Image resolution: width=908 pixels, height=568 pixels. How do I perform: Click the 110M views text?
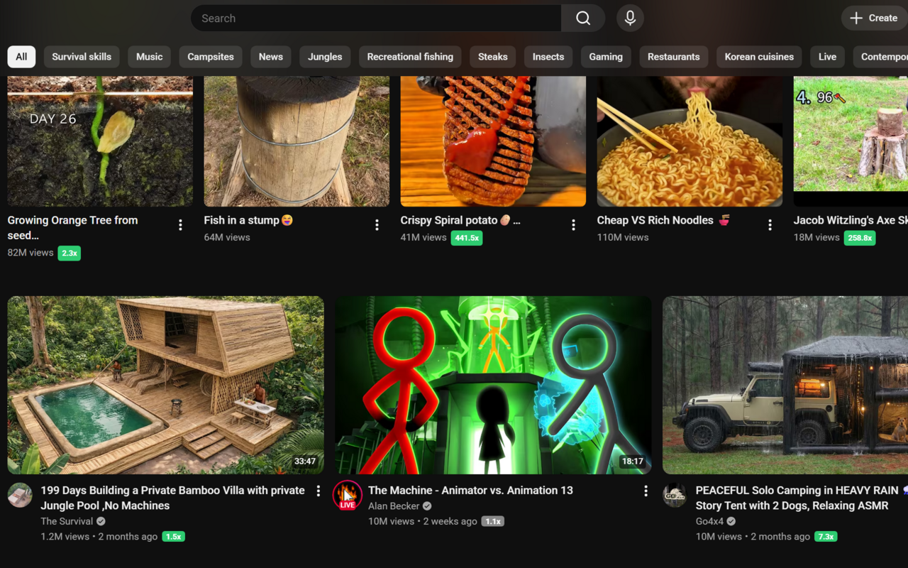tap(623, 237)
